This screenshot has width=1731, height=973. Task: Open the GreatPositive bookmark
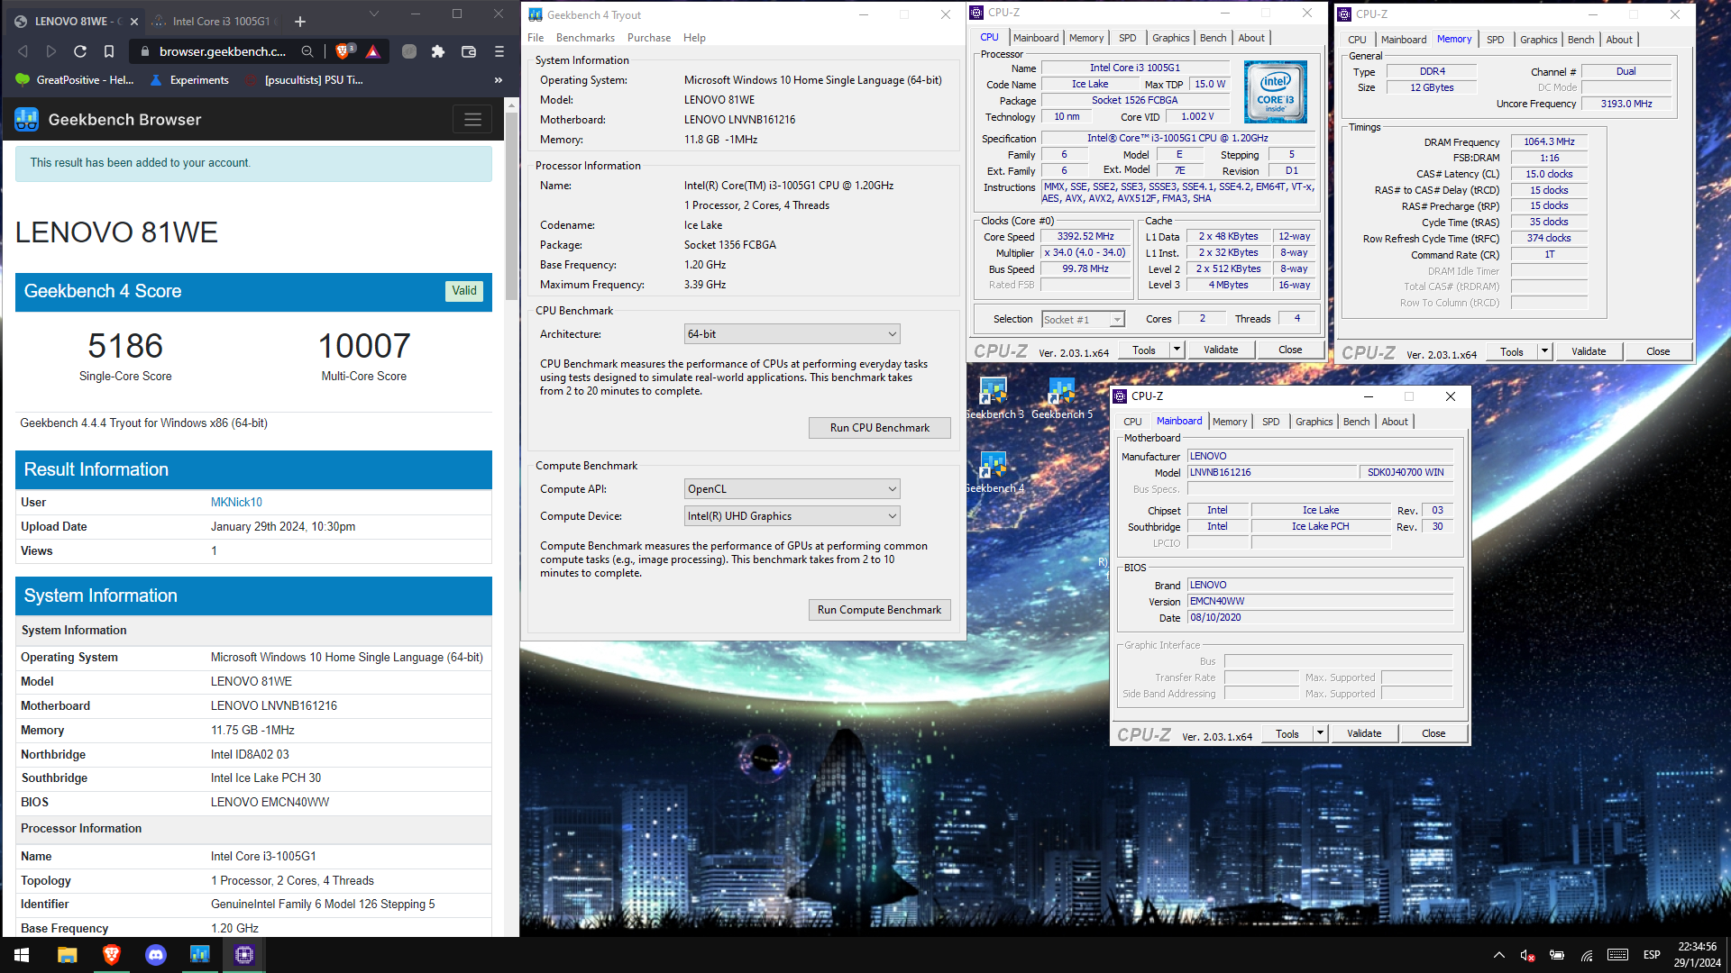click(76, 80)
